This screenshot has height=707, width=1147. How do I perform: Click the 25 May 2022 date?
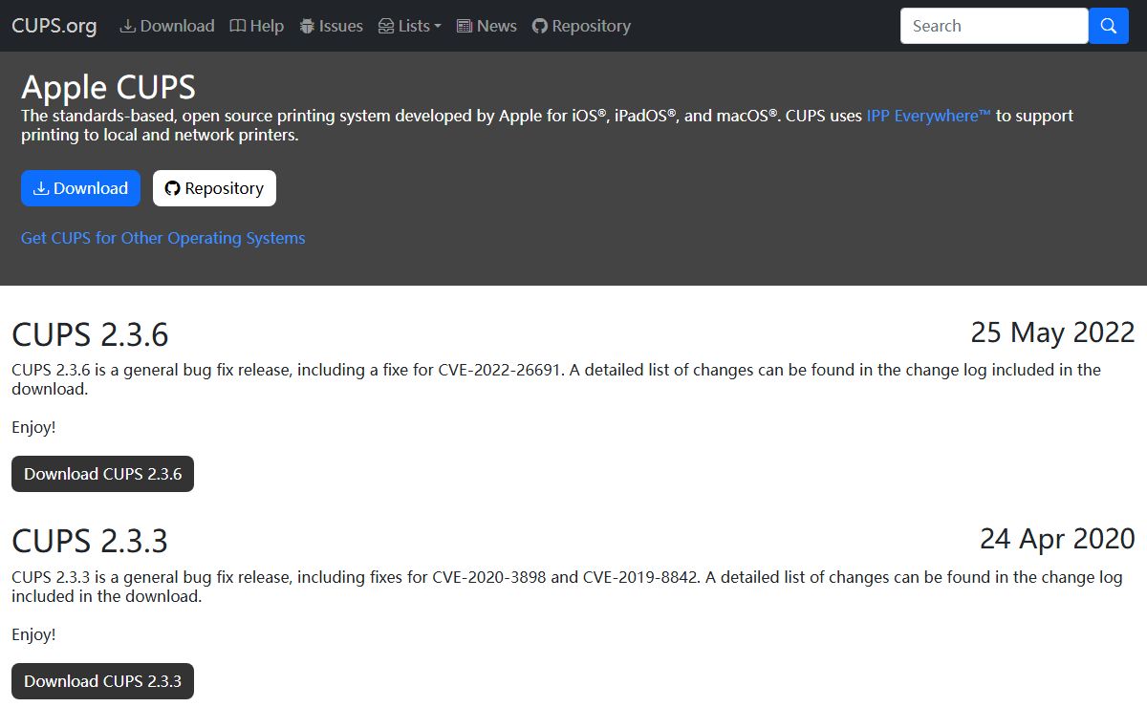tap(1053, 332)
